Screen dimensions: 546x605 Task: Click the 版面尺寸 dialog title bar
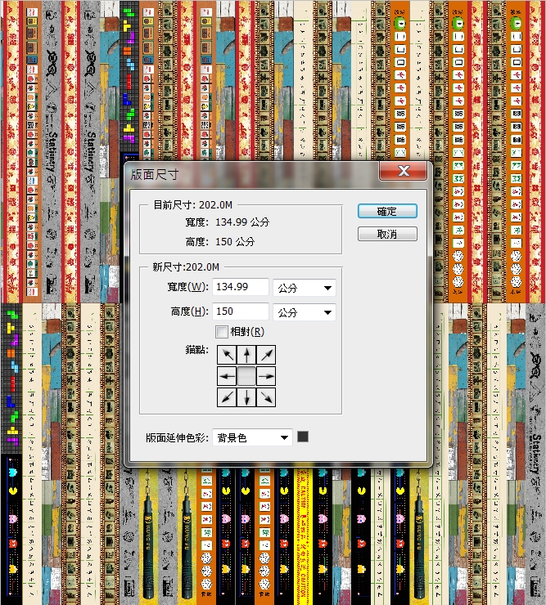pos(246,173)
